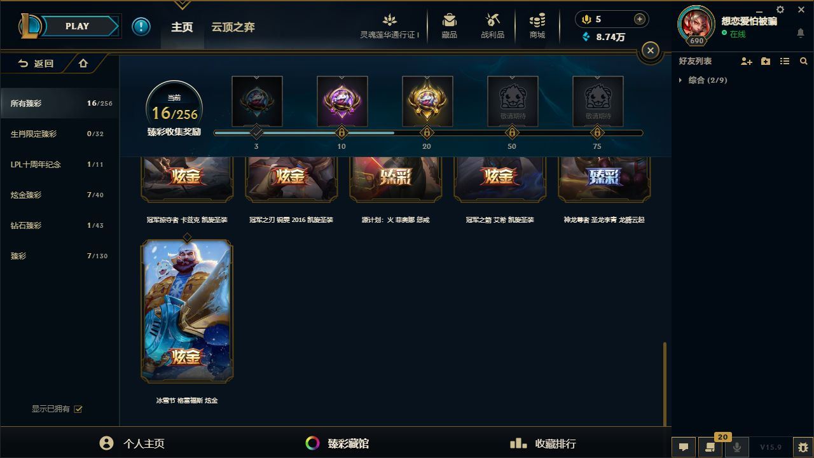Select the 冰雪节 格雷福斯 炫金 skin card
The height and width of the screenshot is (458, 814).
tap(187, 311)
